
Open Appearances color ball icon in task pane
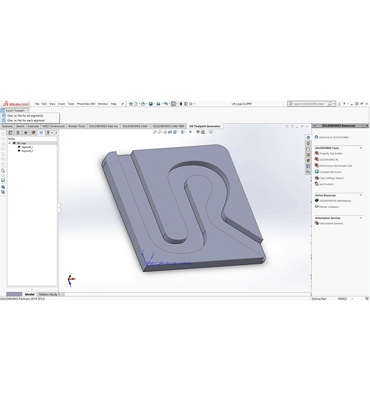tap(308, 160)
